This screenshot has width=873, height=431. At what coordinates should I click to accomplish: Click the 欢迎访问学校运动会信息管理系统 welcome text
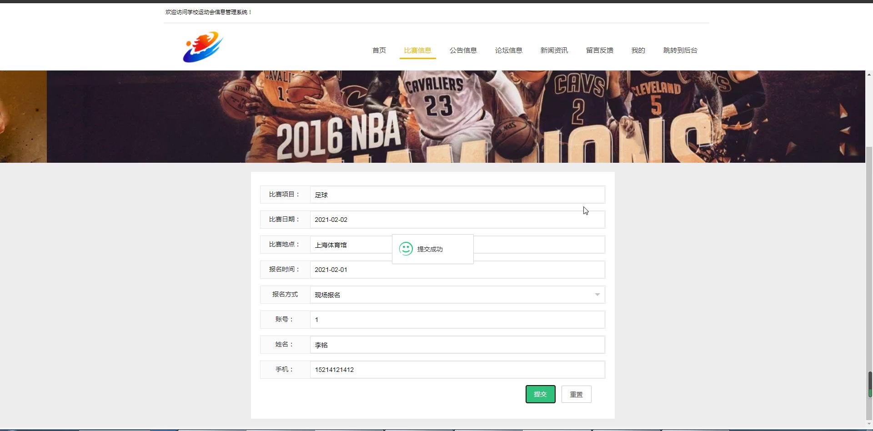[x=209, y=12]
